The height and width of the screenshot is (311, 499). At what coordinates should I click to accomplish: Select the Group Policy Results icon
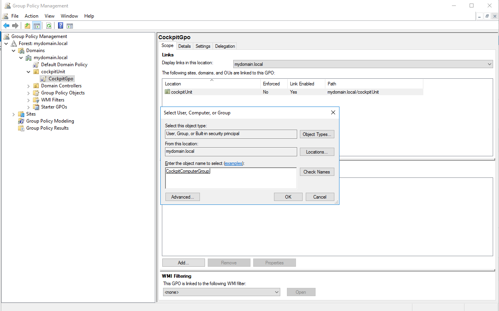(21, 128)
